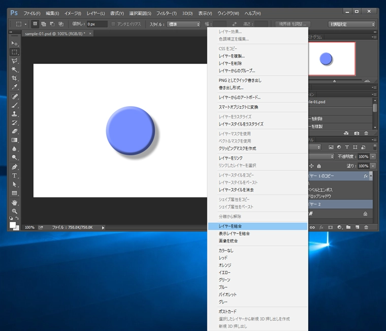This screenshot has height=331, width=386.
Task: Toggle the text layer filter icon
Action: tap(347, 147)
